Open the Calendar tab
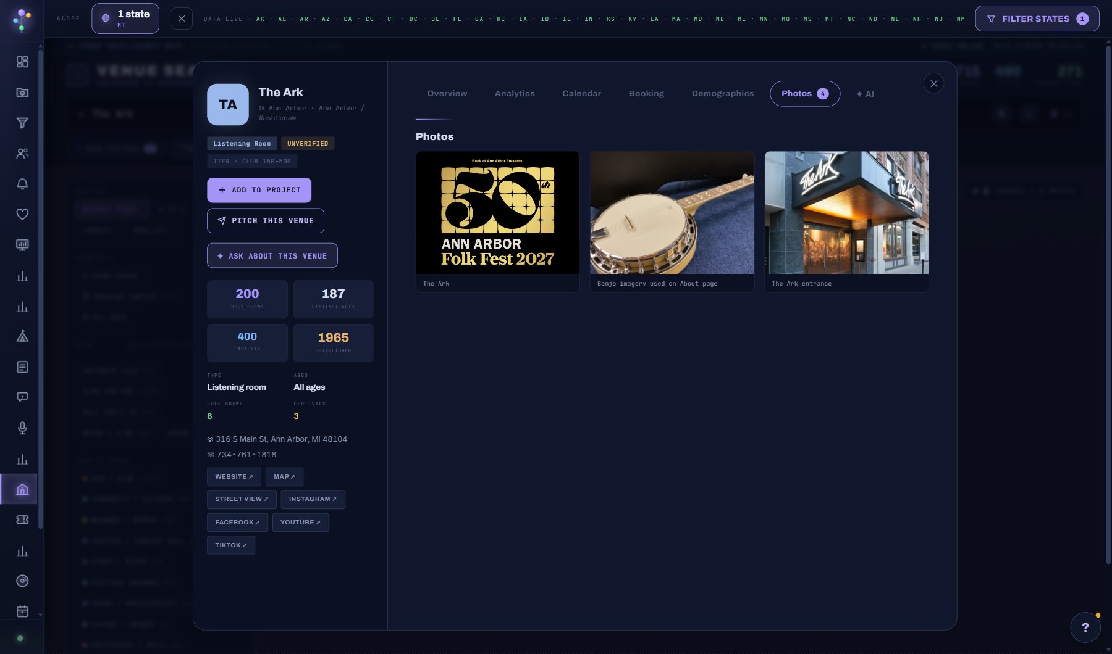The width and height of the screenshot is (1112, 654). coord(581,94)
